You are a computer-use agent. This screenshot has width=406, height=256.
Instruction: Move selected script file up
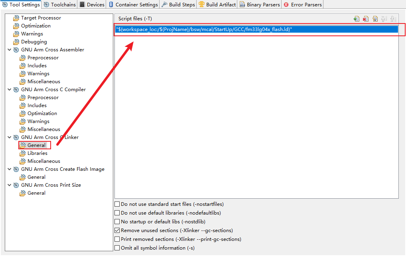[384, 19]
